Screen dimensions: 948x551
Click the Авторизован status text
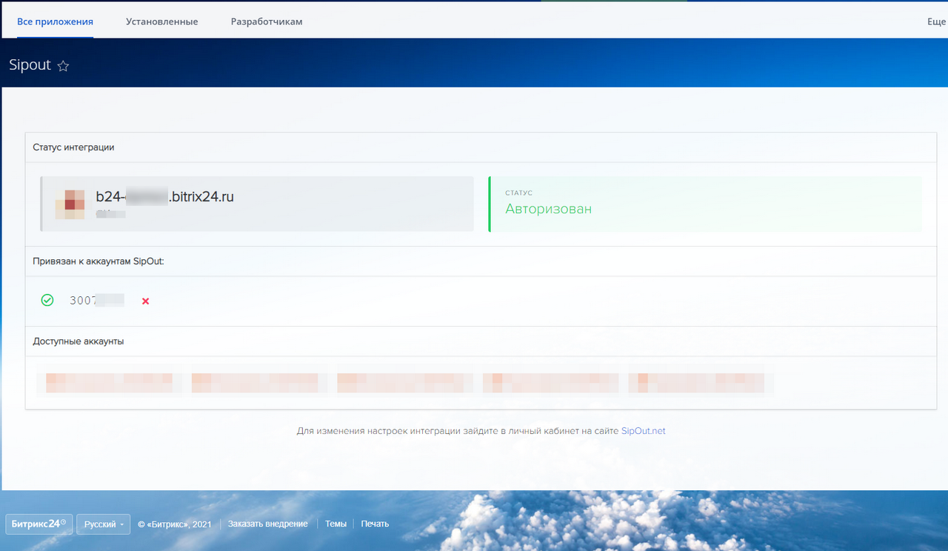click(549, 209)
